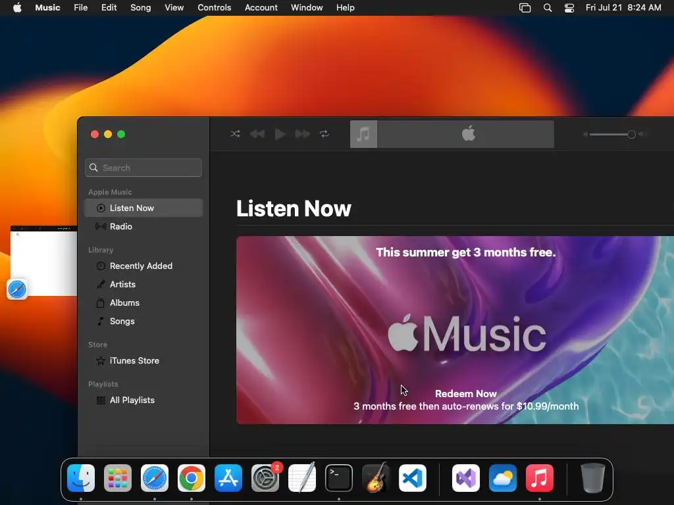The width and height of the screenshot is (674, 505).
Task: Click the high volume speaker icon
Action: (642, 134)
